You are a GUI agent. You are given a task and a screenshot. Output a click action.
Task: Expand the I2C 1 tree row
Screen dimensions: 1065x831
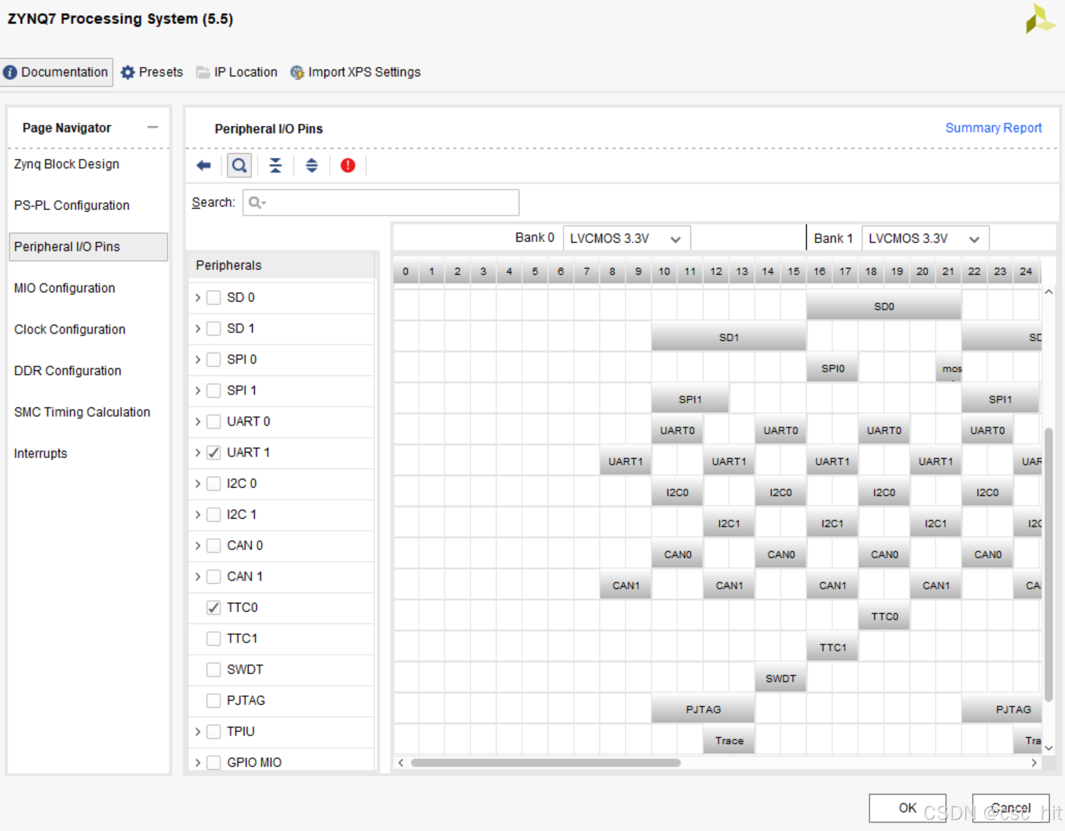pyautogui.click(x=198, y=515)
